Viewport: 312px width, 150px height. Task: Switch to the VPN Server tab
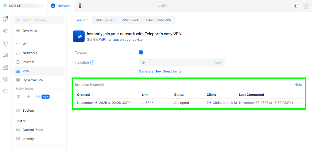pos(105,20)
